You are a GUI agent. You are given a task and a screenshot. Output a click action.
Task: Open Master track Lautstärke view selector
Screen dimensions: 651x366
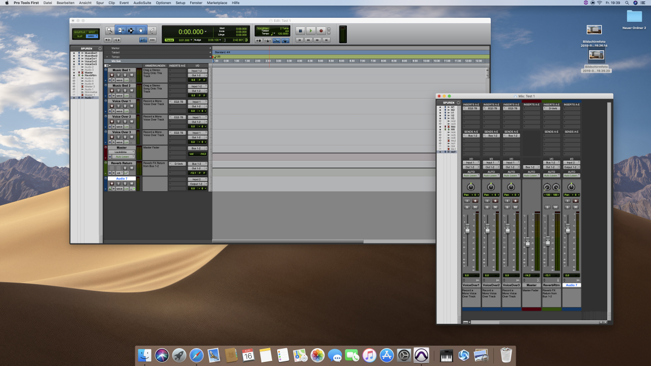122,152
